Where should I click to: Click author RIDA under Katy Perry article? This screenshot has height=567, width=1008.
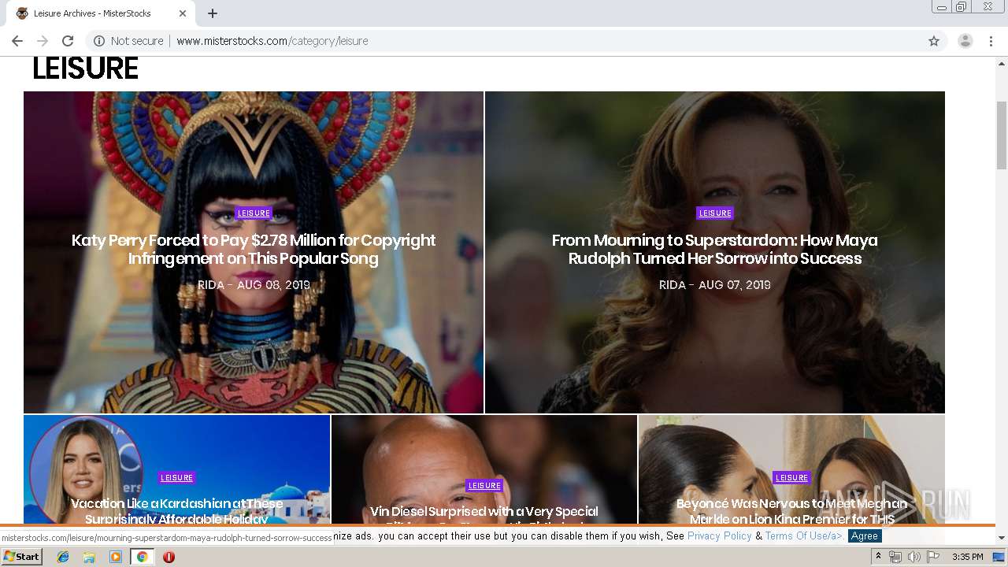coord(211,285)
